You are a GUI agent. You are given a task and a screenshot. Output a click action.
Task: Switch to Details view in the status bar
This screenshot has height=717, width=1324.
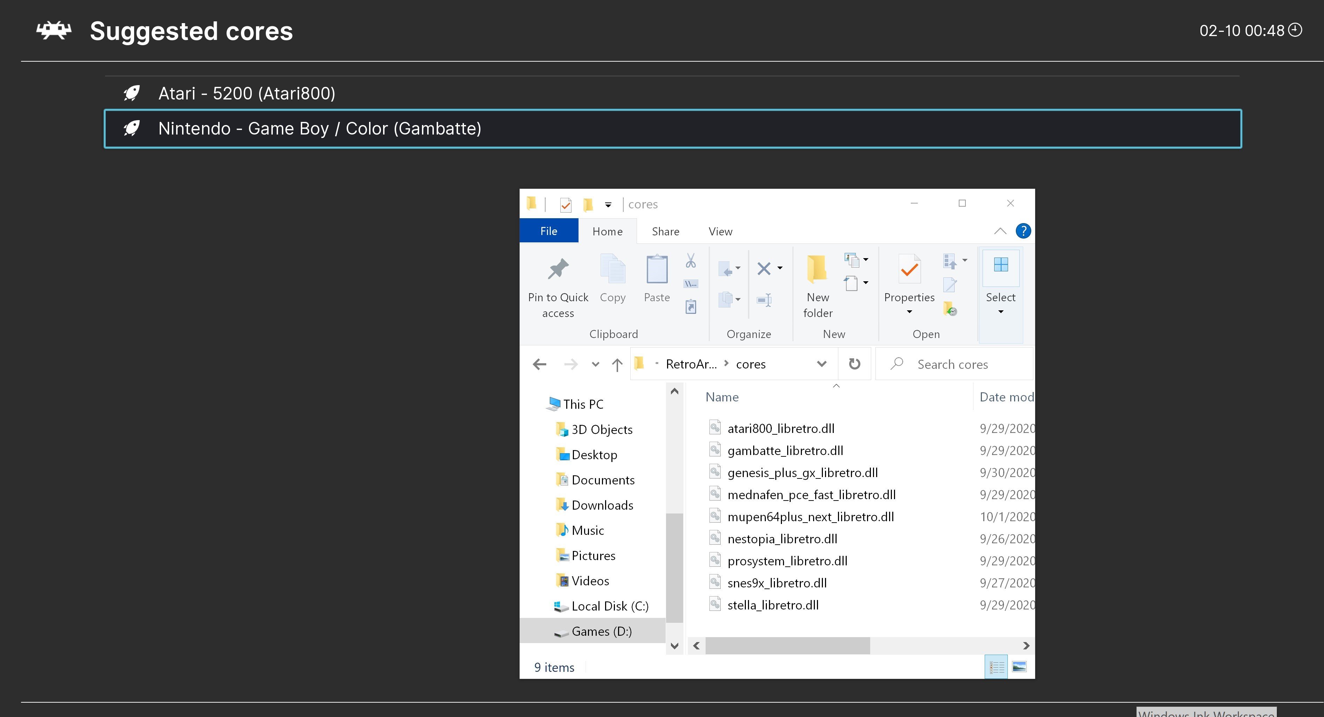pos(996,667)
